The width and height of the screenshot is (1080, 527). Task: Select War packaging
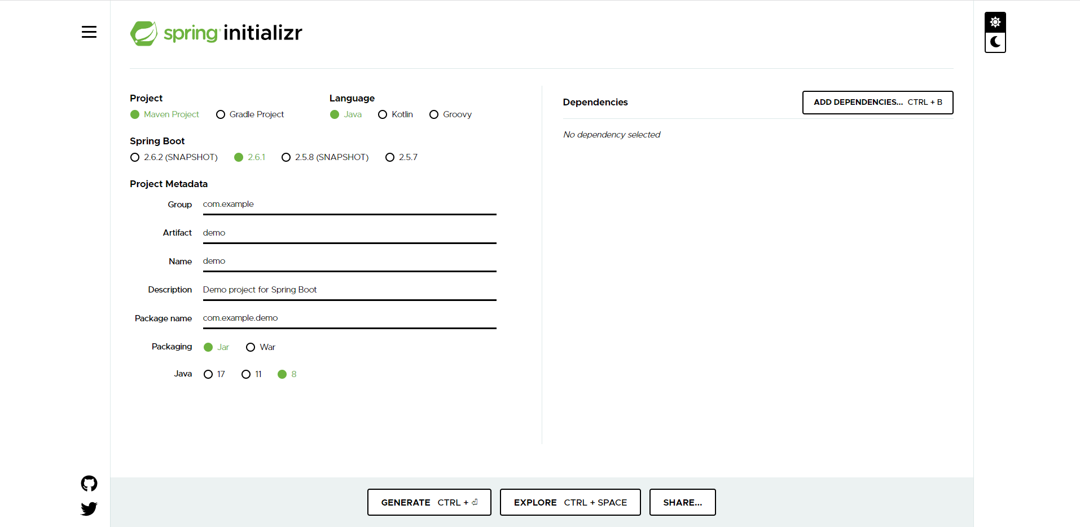261,347
